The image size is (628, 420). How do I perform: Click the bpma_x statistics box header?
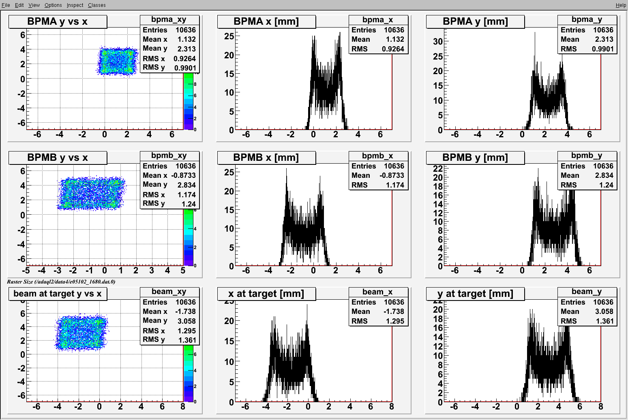click(x=378, y=20)
